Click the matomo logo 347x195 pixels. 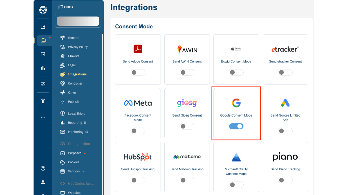(x=187, y=157)
